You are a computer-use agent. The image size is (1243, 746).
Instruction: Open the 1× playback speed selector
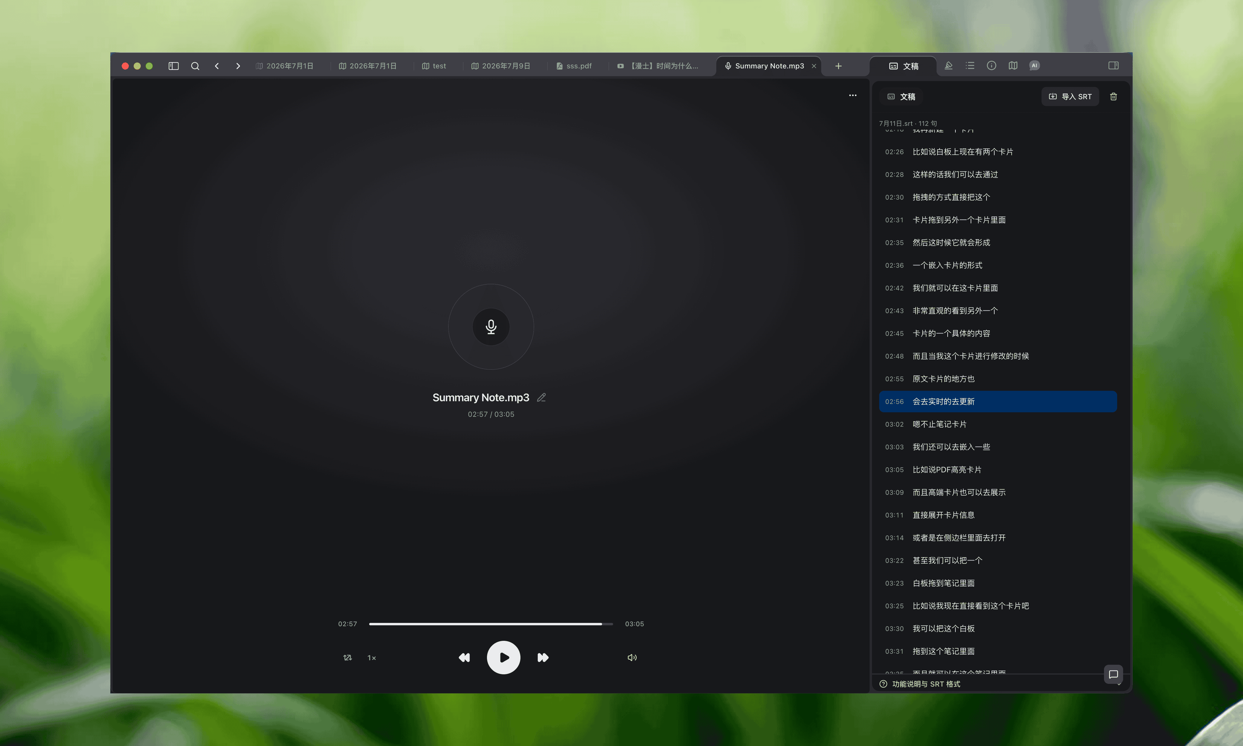[372, 658]
